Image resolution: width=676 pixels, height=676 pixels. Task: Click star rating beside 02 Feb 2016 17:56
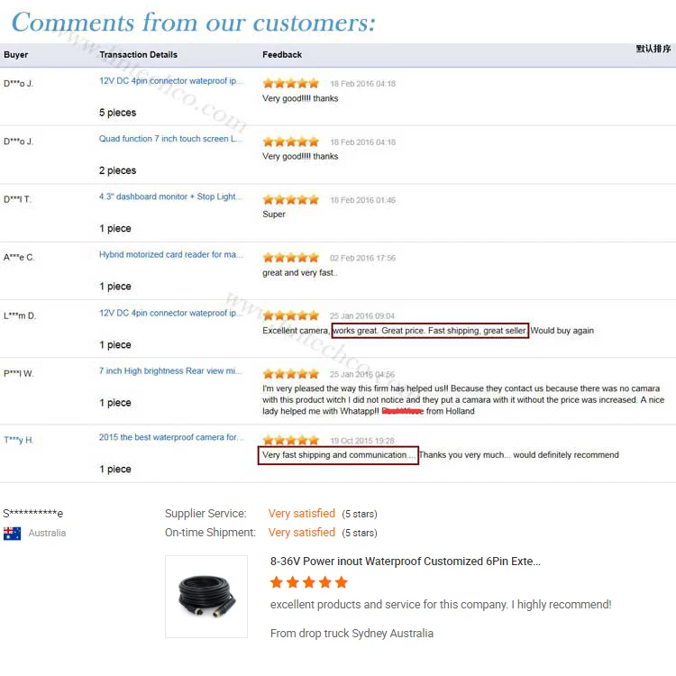(290, 258)
